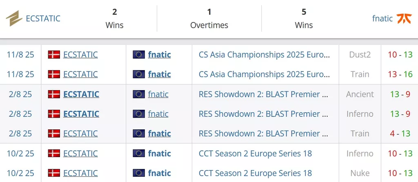Click Danish flag in Ancient match row
Screen dimensions: 418x182
(x=54, y=94)
